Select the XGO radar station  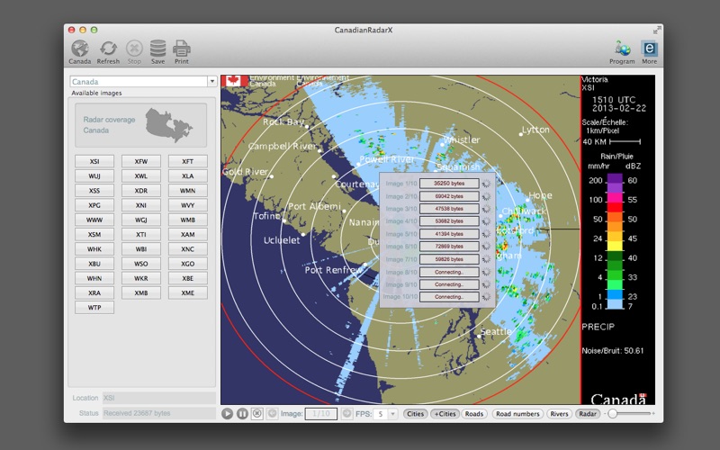(187, 264)
